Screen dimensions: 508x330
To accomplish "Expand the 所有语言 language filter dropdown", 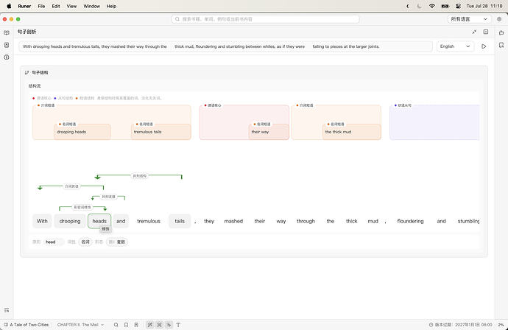I will click(x=469, y=19).
